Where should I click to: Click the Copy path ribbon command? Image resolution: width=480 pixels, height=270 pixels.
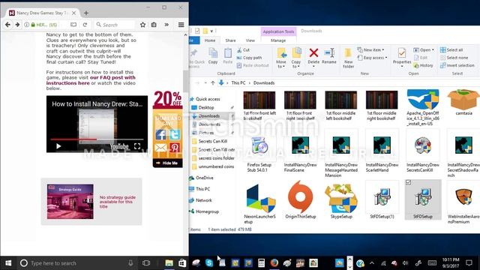coord(249,58)
